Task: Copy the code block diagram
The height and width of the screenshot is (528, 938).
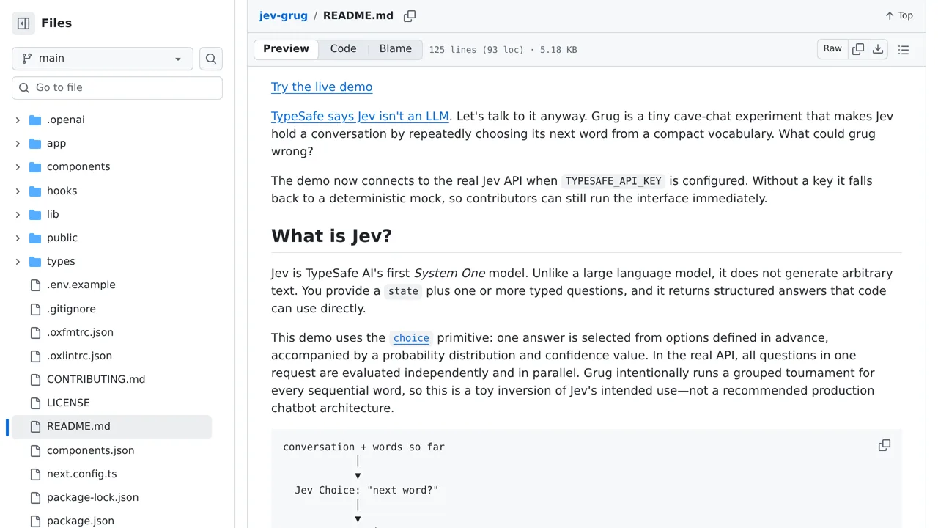Action: click(885, 445)
